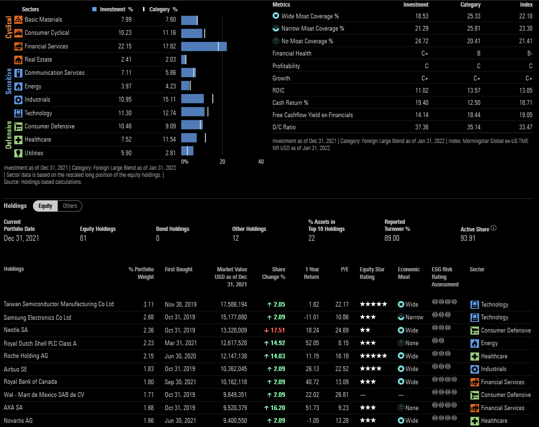Click the Technology computer icon in sectors

pos(18,113)
